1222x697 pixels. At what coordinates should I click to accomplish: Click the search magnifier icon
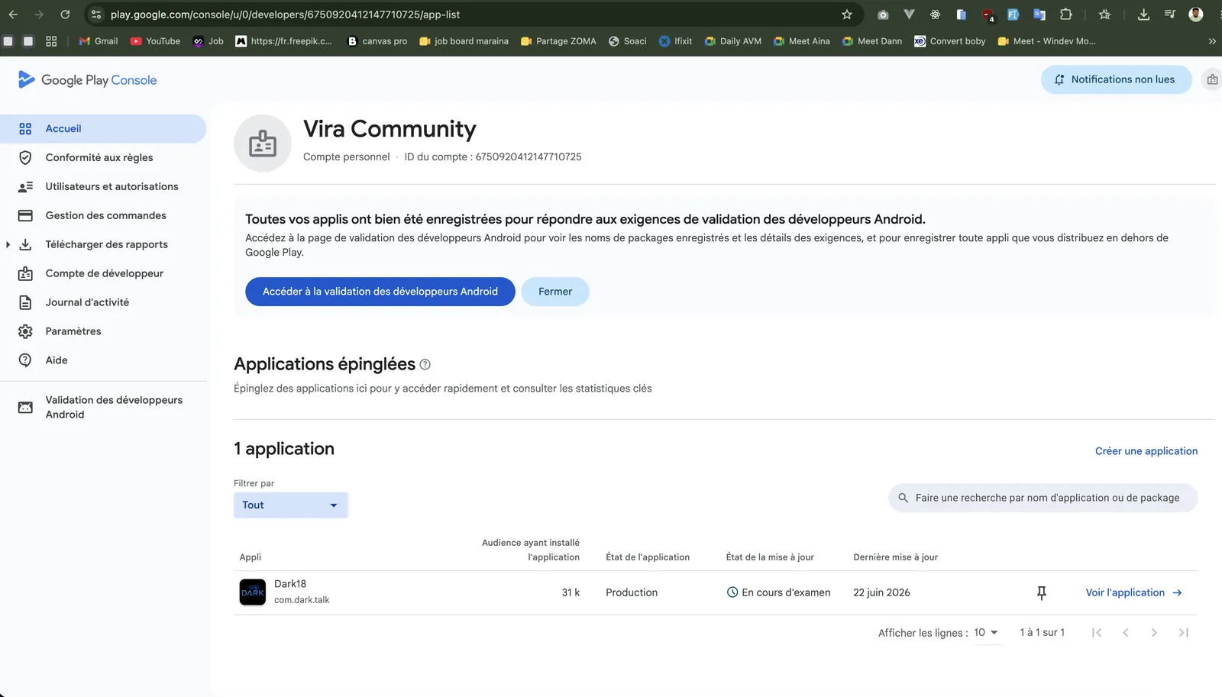tap(904, 498)
